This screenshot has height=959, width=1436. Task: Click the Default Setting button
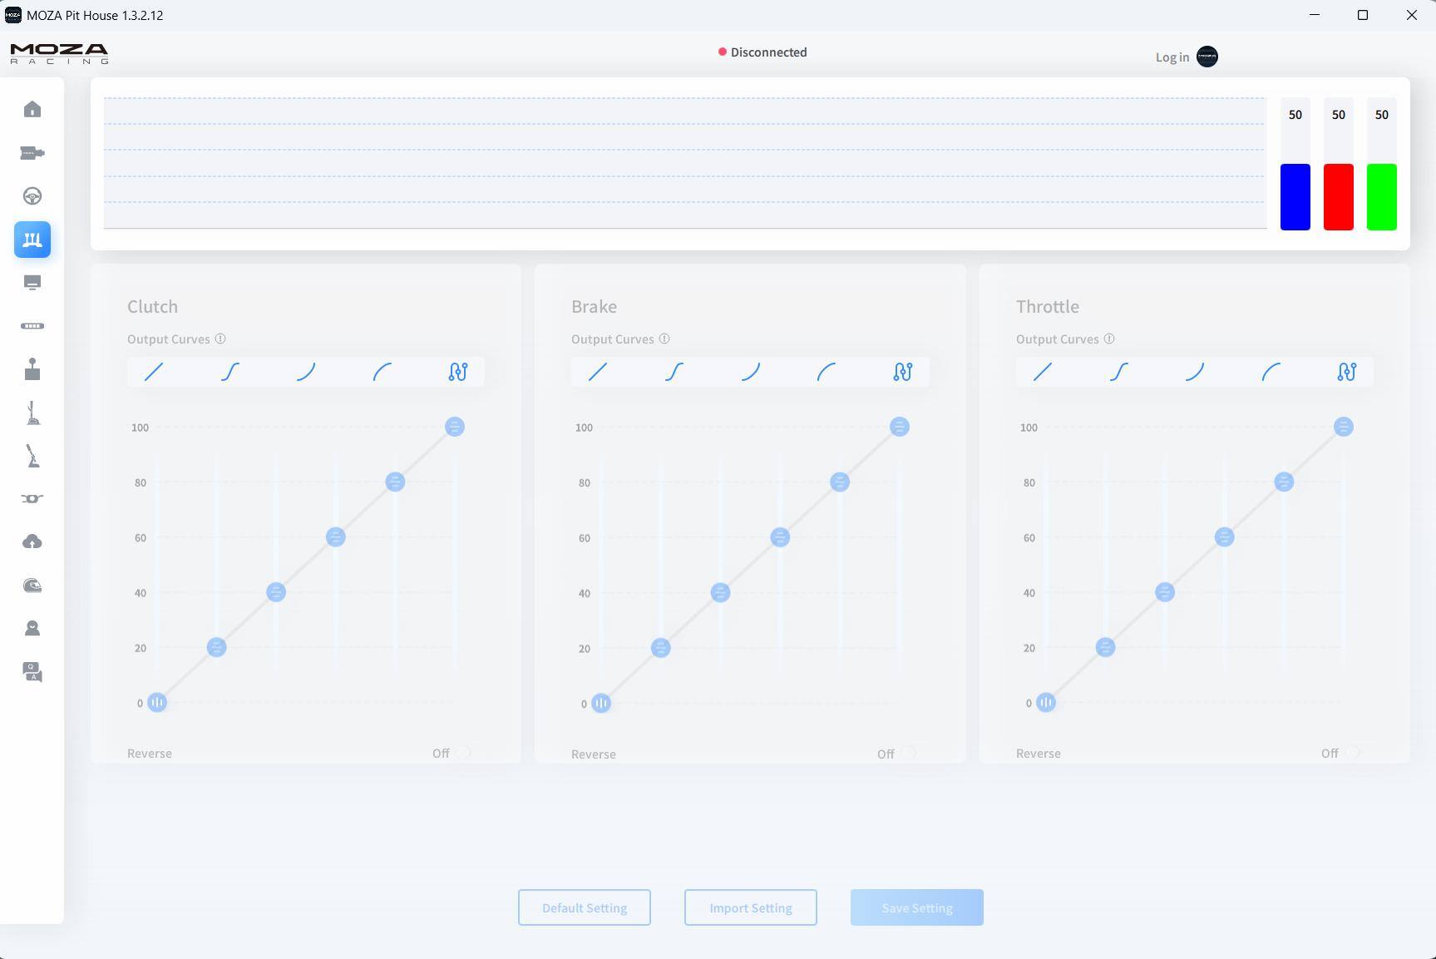coord(584,907)
